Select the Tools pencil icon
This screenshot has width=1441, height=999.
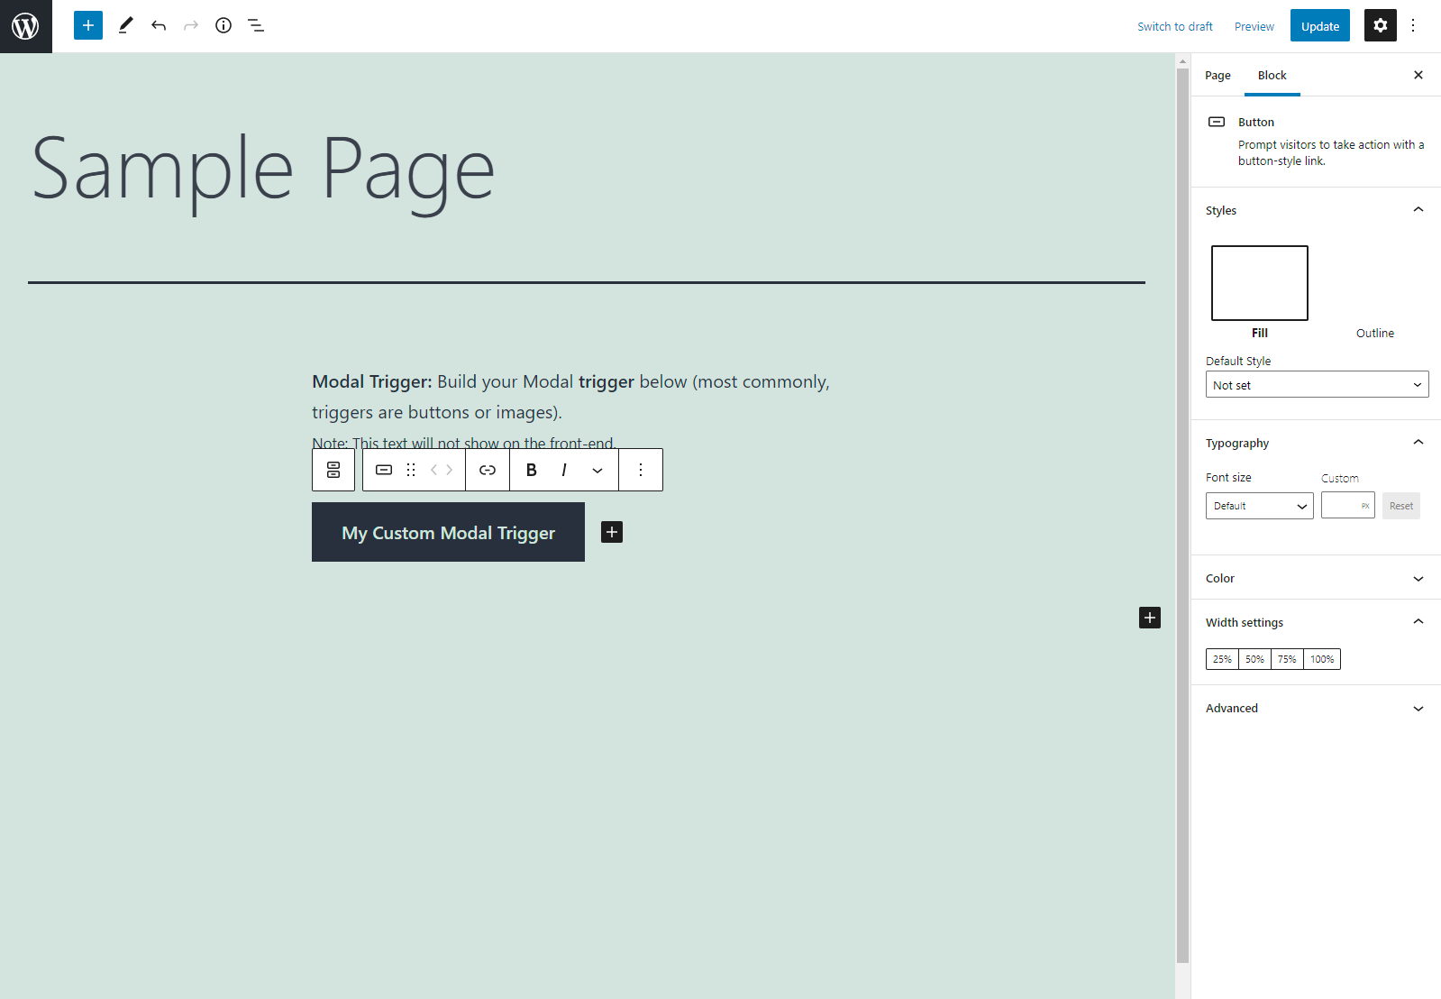pyautogui.click(x=125, y=25)
